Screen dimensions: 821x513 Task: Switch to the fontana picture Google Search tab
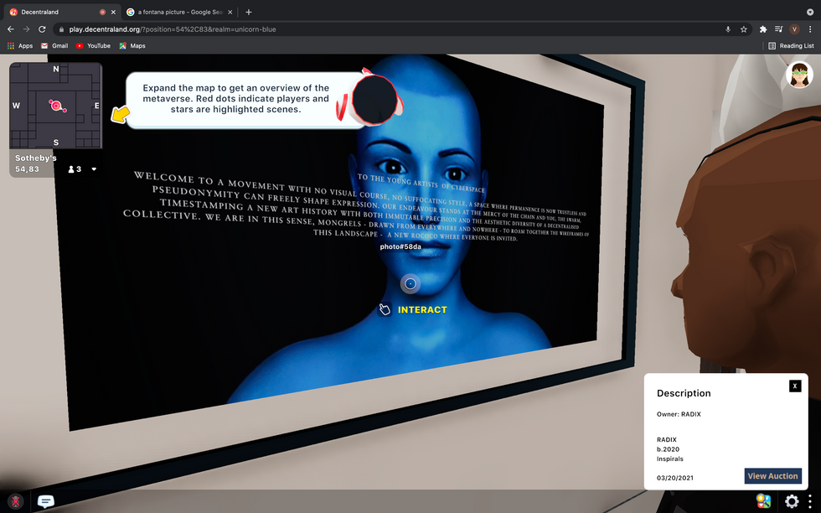(x=180, y=12)
